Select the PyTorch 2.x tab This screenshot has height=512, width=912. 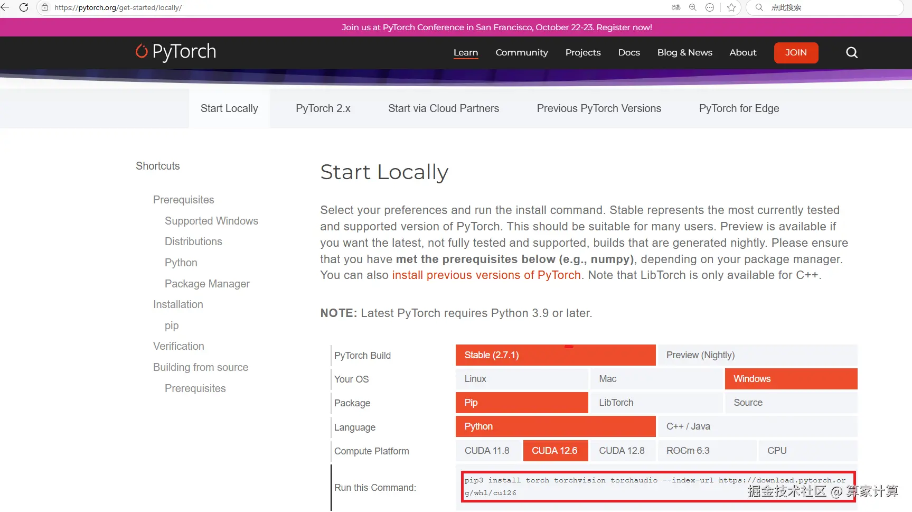[x=323, y=108]
